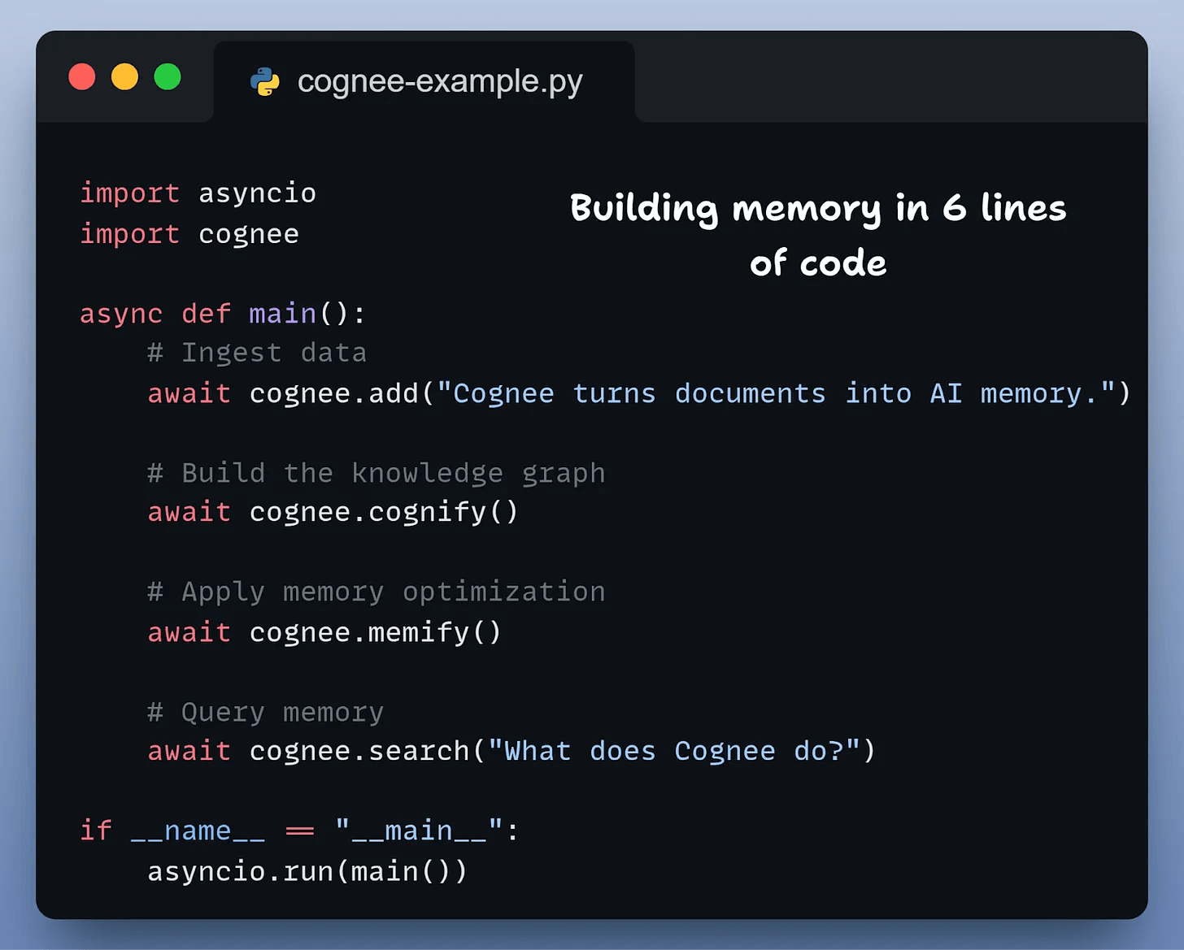Click the 'async def main():' line

click(223, 314)
